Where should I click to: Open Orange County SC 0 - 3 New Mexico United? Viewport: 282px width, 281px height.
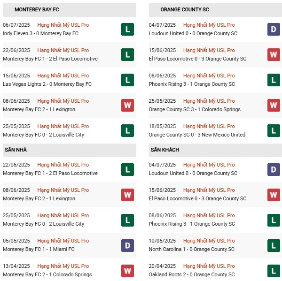[x=197, y=135]
